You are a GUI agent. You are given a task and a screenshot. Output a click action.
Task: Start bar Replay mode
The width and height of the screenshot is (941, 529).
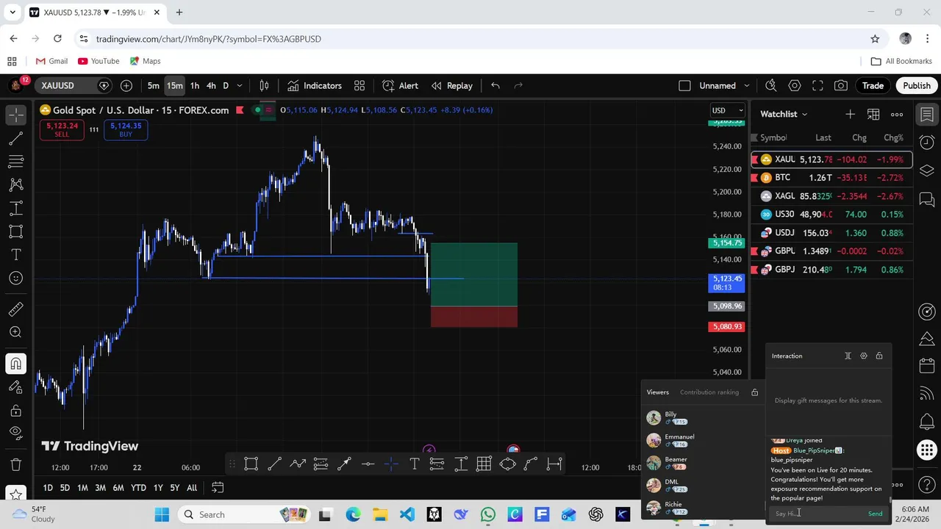tap(452, 86)
